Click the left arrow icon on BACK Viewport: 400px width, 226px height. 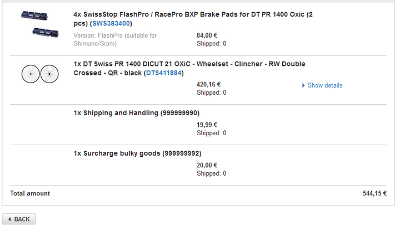click(x=9, y=219)
